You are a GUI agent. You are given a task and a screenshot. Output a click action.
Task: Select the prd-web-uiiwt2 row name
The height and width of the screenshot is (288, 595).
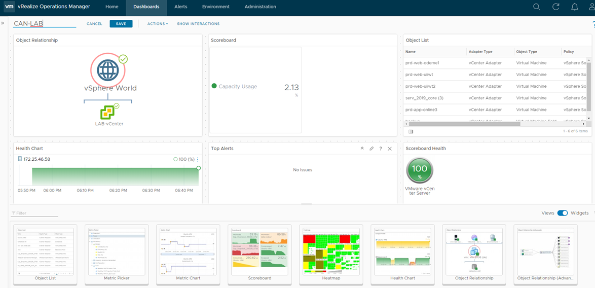coord(421,87)
